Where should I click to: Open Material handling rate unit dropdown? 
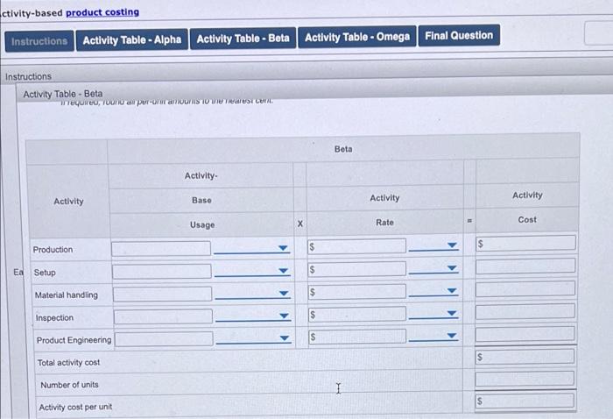point(433,291)
